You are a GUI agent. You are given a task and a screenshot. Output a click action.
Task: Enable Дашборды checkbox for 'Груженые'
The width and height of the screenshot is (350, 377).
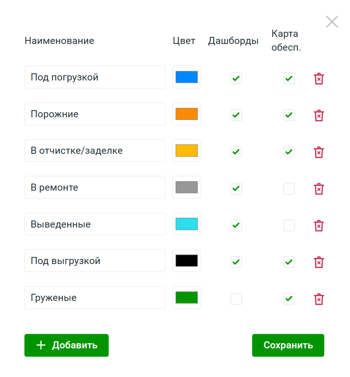[x=236, y=299]
